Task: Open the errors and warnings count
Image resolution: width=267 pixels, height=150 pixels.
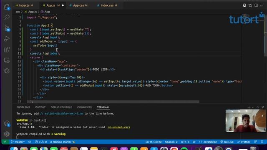Action: pyautogui.click(x=41, y=142)
